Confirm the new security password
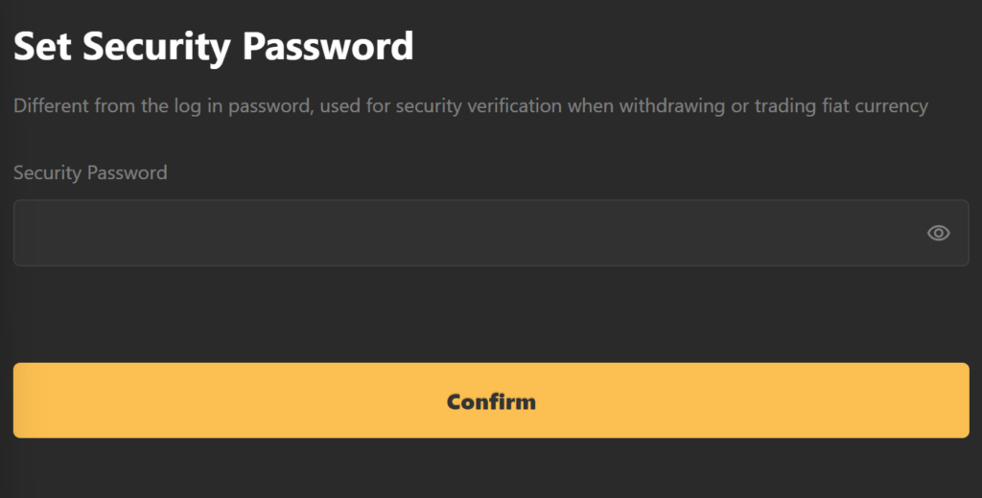This screenshot has height=498, width=982. [x=491, y=400]
